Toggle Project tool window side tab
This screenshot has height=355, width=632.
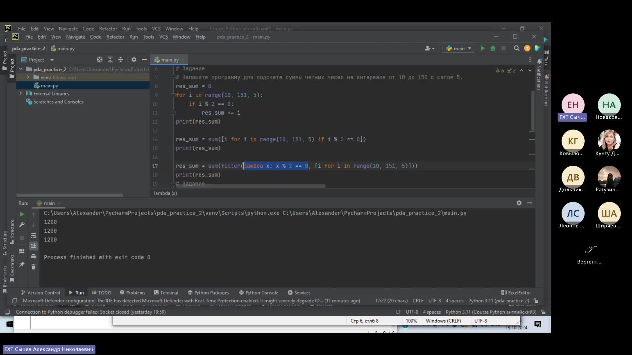pyautogui.click(x=12, y=68)
